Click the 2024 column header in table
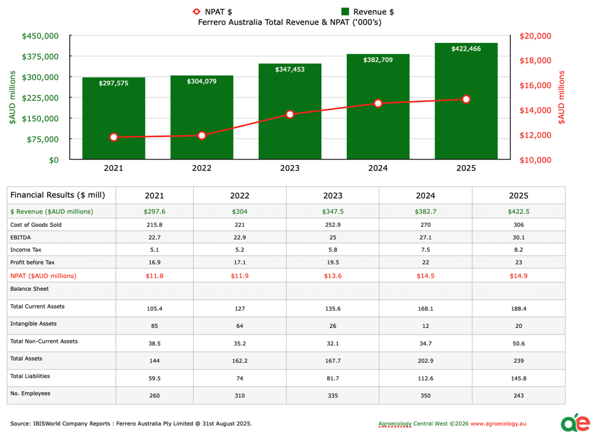This screenshot has height=442, width=600. pos(426,195)
